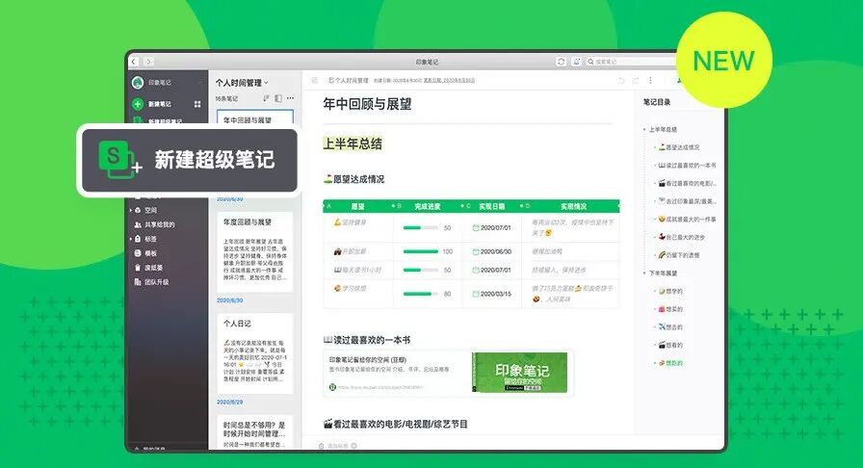
Task: Click the 上半年总结 highlighted heading
Action: click(353, 143)
